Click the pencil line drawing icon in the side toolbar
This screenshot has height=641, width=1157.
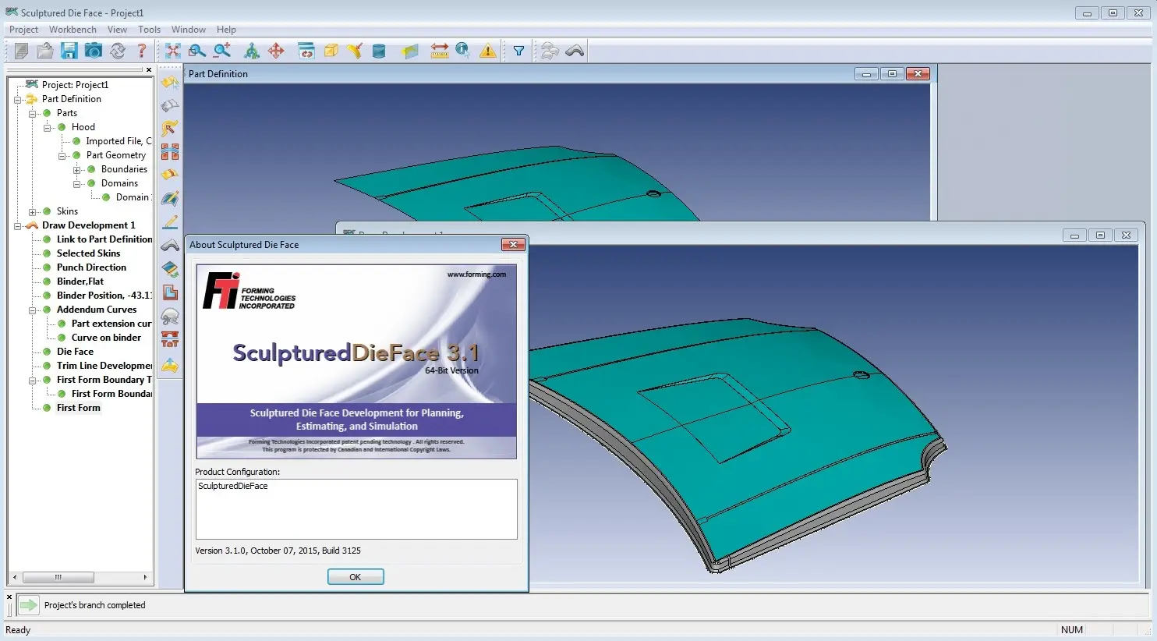170,222
